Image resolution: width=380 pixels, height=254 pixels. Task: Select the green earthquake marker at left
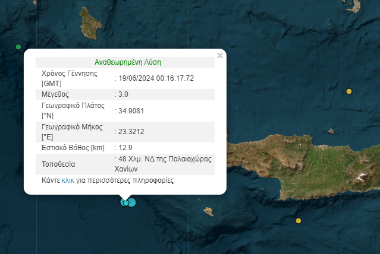click(x=18, y=47)
